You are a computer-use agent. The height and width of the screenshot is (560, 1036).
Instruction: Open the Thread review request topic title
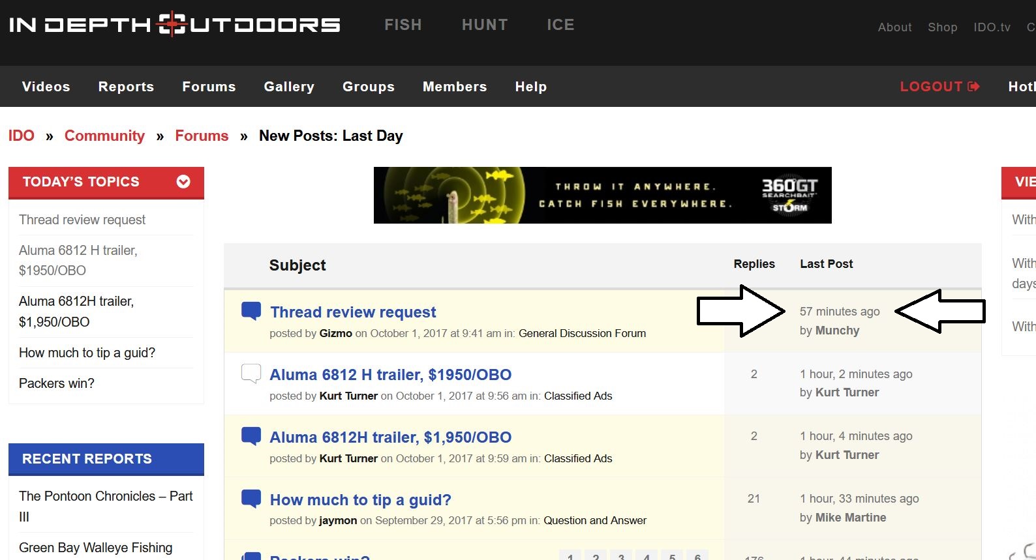tap(353, 312)
